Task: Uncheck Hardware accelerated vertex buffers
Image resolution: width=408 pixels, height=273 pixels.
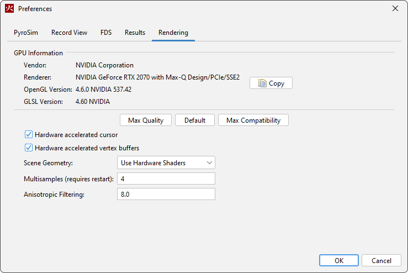Action: 29,148
